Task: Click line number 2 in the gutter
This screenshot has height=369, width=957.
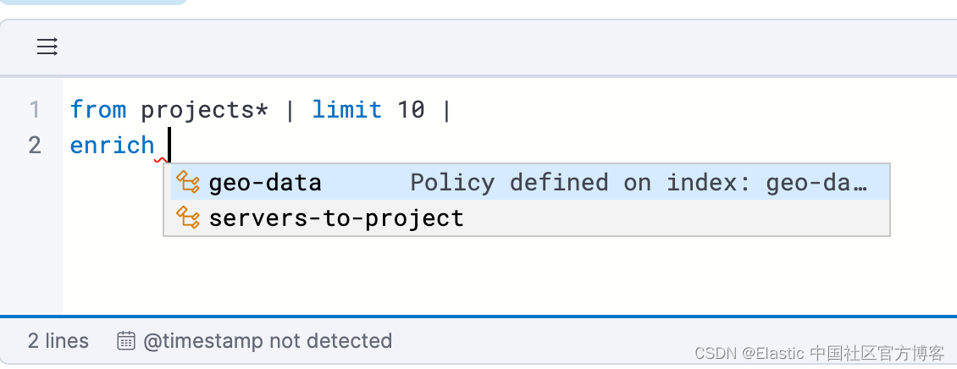Action: [34, 145]
